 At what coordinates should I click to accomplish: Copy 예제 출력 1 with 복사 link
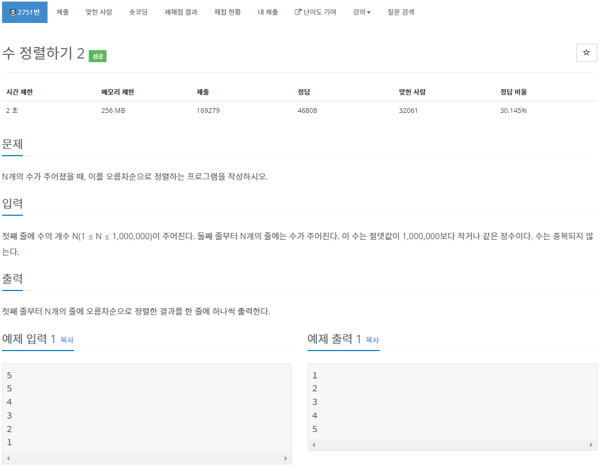click(x=372, y=340)
